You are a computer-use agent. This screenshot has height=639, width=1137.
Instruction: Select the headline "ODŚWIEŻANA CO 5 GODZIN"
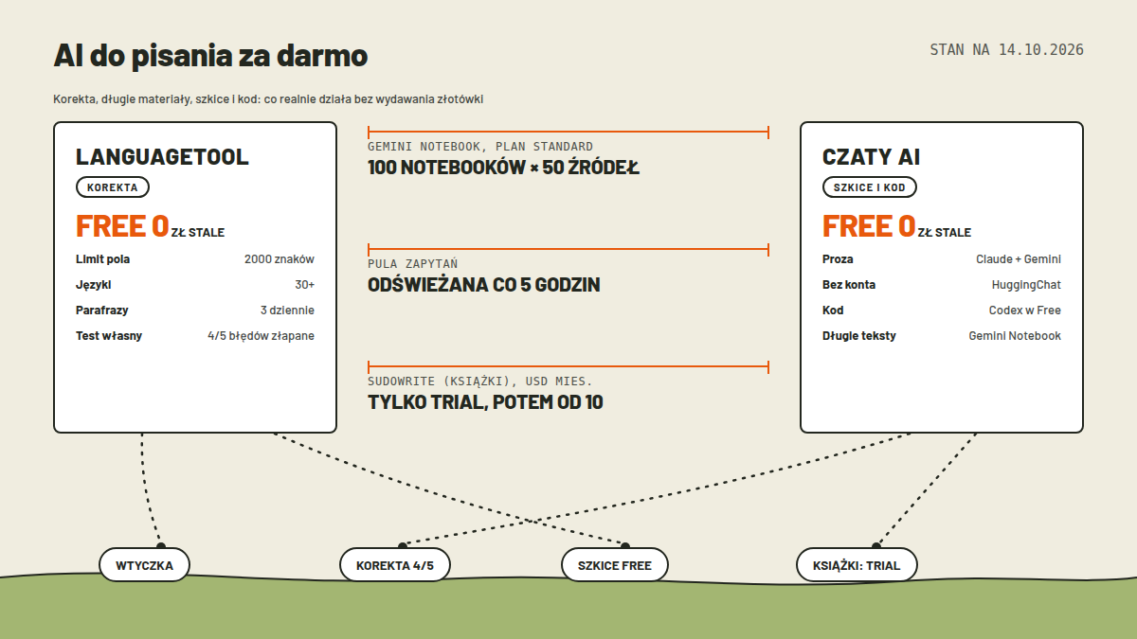point(484,285)
